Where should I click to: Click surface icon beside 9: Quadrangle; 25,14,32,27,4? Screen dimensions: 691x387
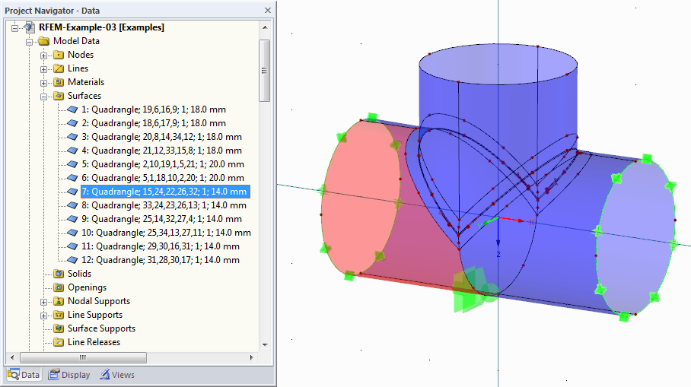click(73, 219)
